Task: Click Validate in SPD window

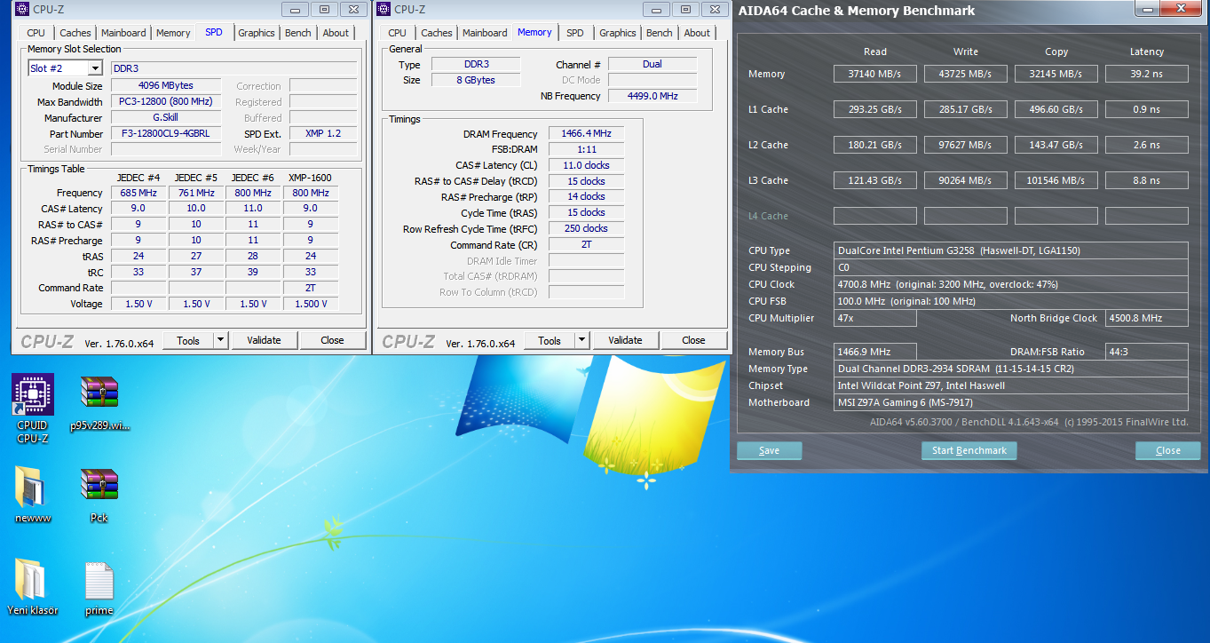Action: 264,340
